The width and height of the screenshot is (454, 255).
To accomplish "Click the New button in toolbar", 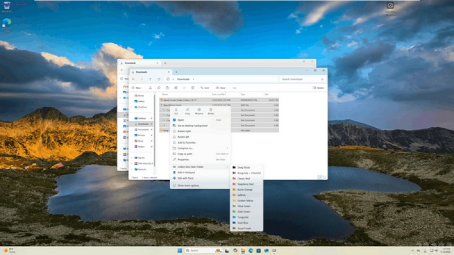I will (x=136, y=88).
